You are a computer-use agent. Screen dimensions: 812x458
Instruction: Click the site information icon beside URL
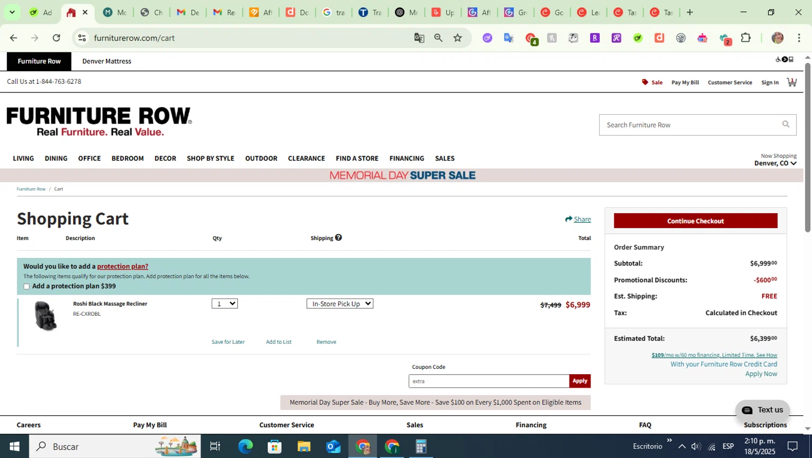(82, 38)
